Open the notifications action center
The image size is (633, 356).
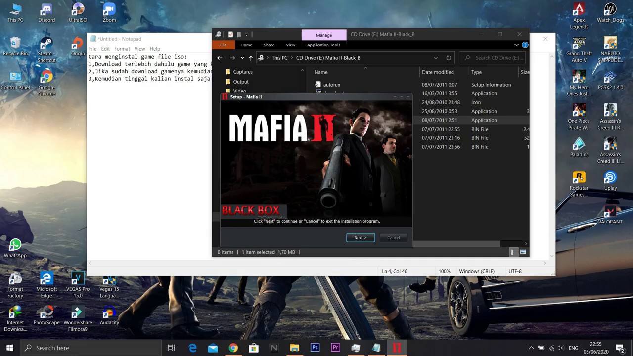(620, 348)
